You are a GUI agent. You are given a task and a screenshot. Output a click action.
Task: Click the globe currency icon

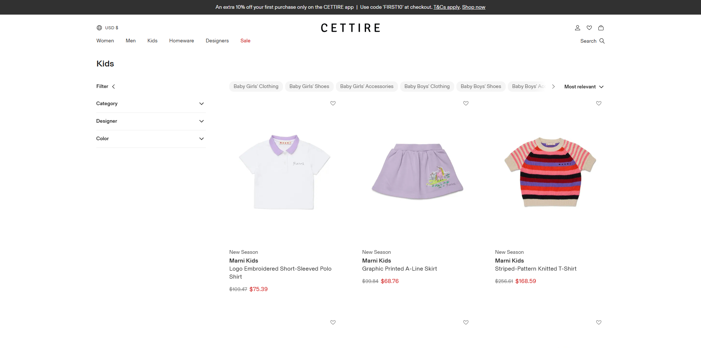pyautogui.click(x=99, y=27)
